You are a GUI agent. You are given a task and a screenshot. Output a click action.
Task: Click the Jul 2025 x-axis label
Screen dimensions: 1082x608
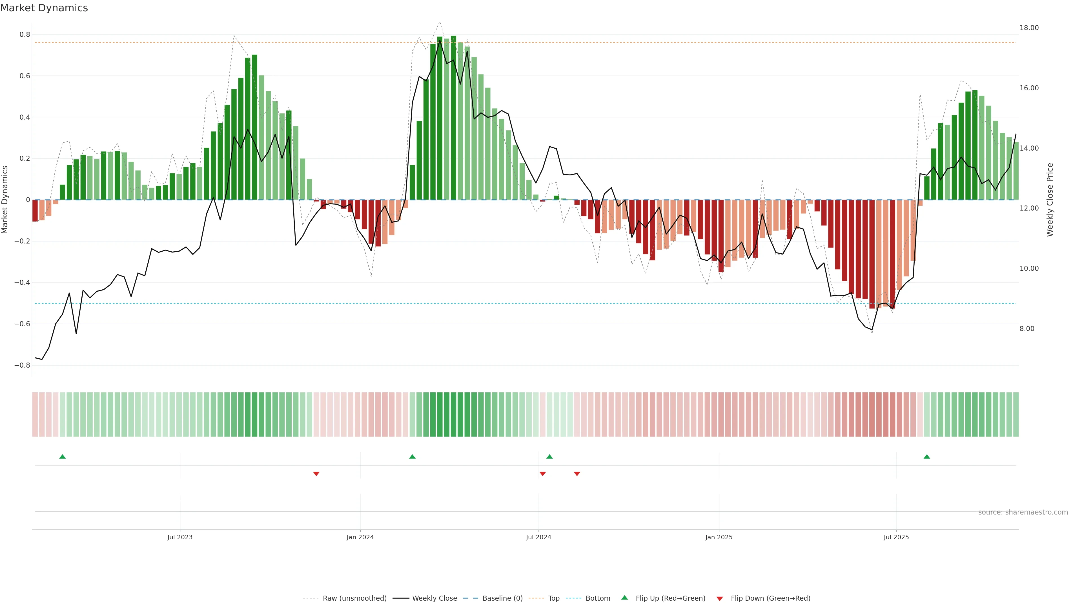pyautogui.click(x=896, y=537)
